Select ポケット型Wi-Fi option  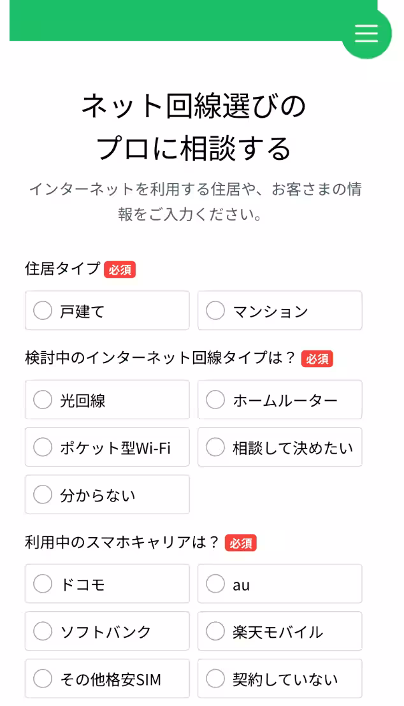pyautogui.click(x=106, y=447)
